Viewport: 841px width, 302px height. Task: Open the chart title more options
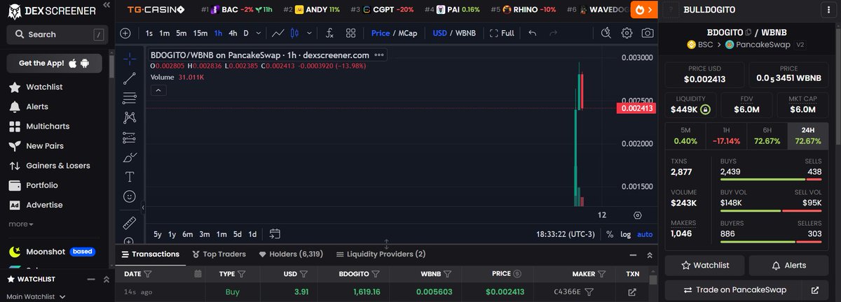[379, 55]
